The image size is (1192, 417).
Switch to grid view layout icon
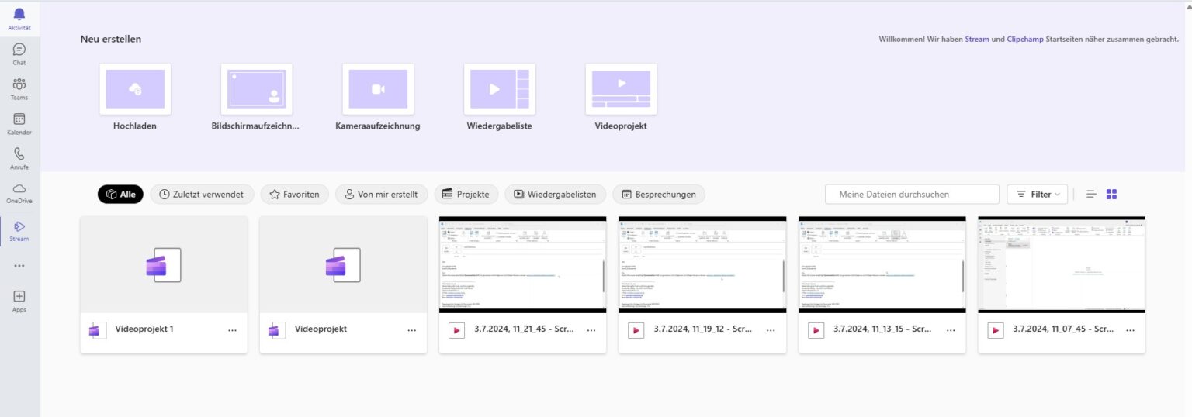1111,194
